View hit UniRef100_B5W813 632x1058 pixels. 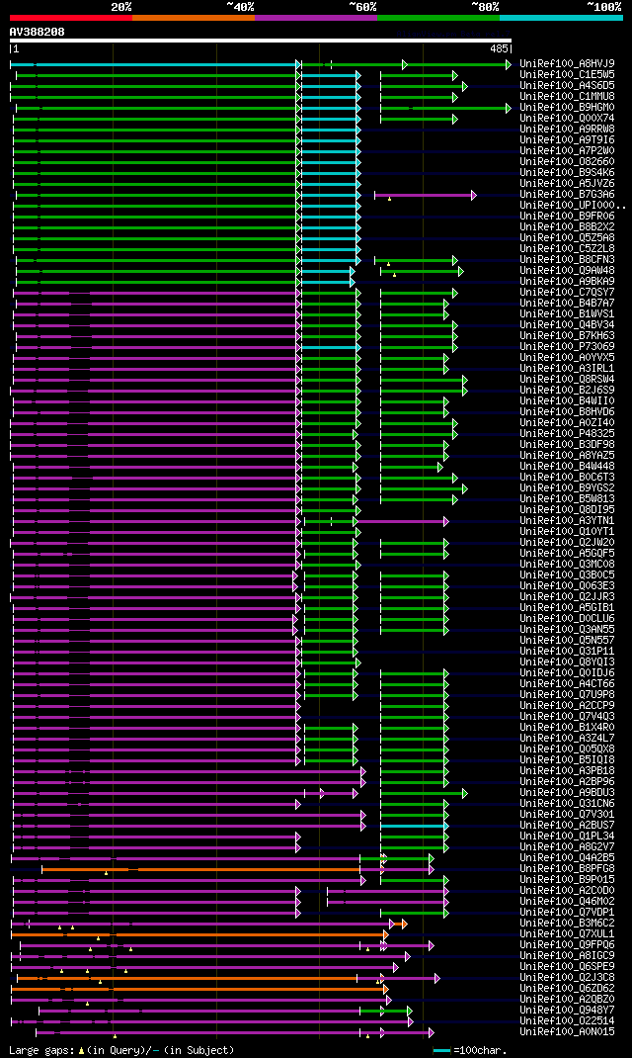pyautogui.click(x=567, y=498)
